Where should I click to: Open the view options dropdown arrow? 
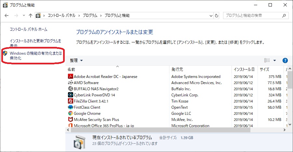click(274, 60)
